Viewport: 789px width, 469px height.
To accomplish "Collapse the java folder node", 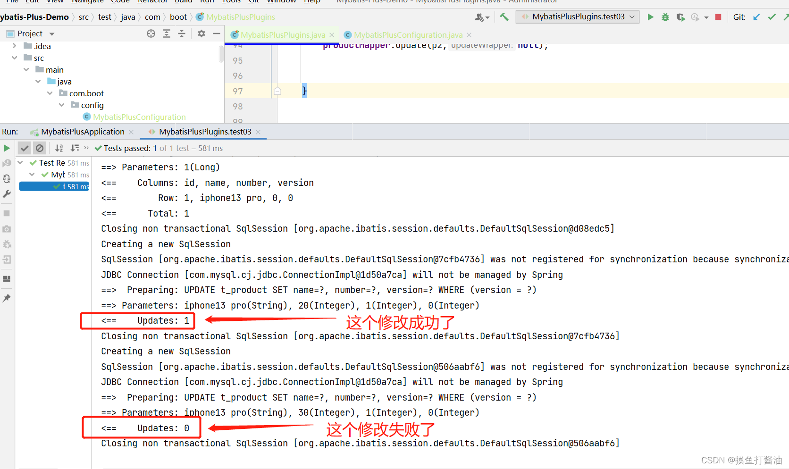I will click(38, 81).
